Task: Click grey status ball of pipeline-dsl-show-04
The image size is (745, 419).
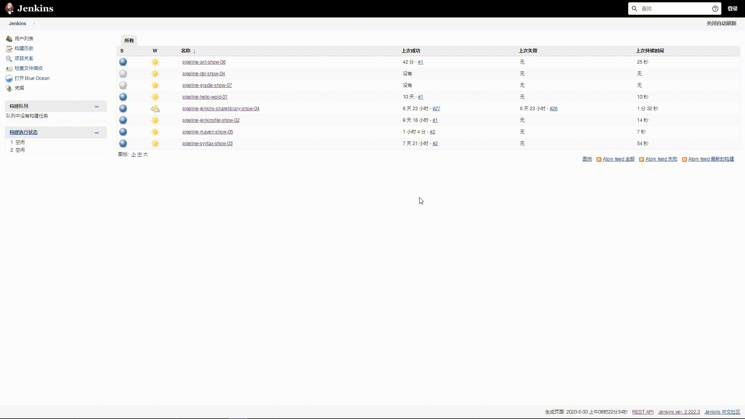Action: point(123,74)
